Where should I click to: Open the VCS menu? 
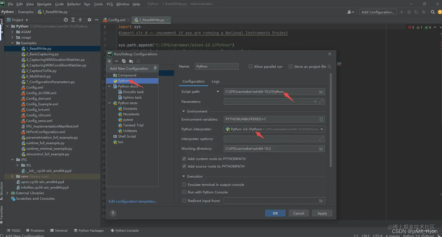coord(110,4)
